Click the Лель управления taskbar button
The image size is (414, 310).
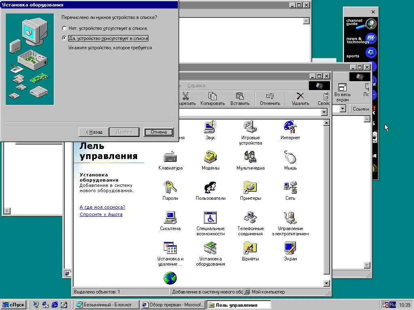click(239, 305)
